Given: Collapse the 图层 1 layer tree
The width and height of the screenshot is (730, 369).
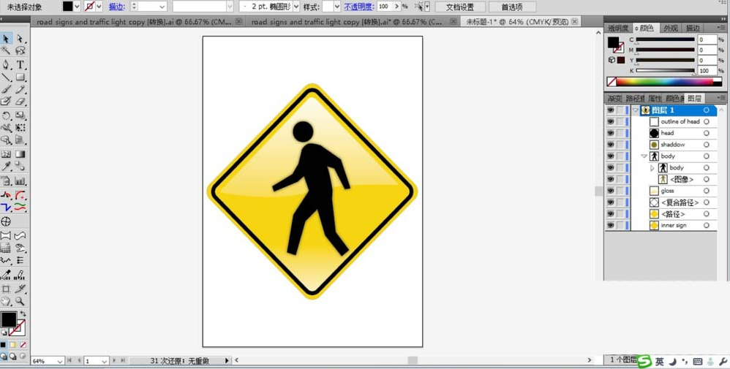Looking at the screenshot, I should [x=636, y=110].
